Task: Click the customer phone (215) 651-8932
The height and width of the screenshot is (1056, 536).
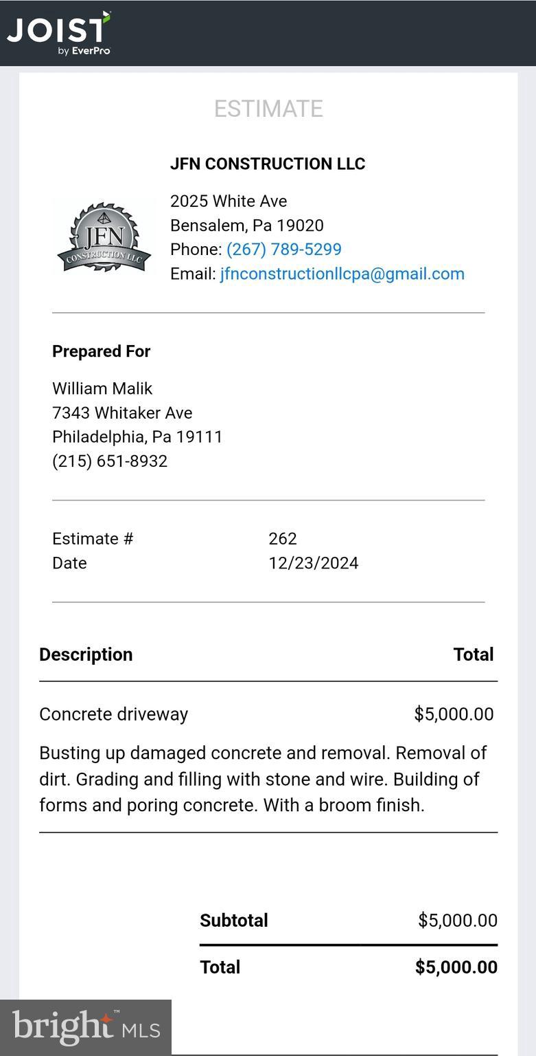Action: point(110,461)
